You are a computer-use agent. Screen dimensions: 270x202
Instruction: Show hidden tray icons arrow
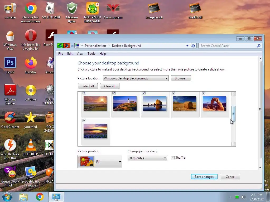pyautogui.click(x=230, y=197)
